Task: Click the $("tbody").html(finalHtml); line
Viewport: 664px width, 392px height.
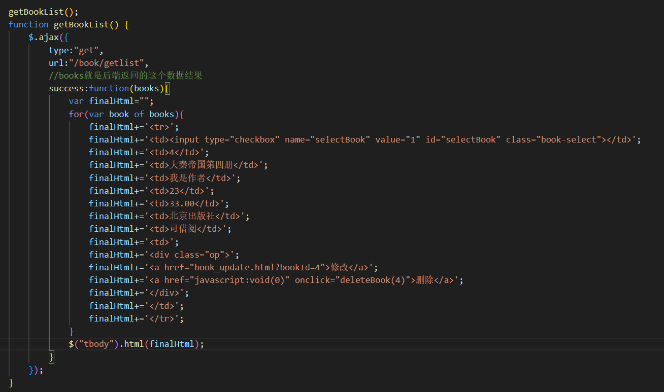Action: [137, 344]
